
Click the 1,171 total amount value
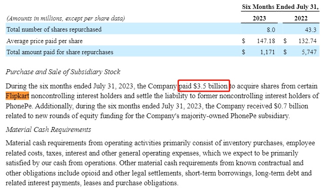[268, 52]
